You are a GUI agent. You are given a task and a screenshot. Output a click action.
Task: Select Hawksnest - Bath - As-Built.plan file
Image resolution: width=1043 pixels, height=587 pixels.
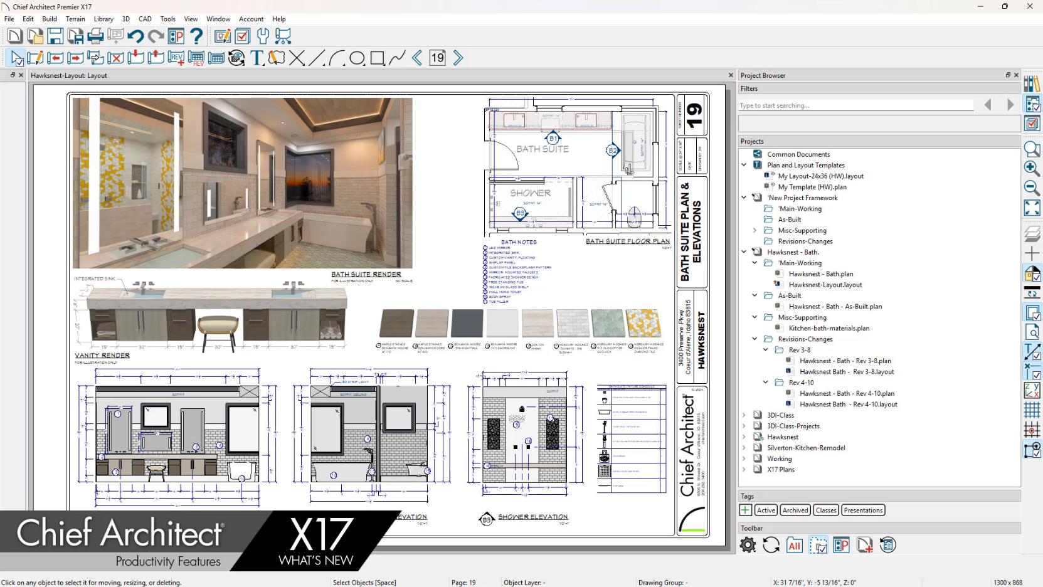tap(835, 307)
